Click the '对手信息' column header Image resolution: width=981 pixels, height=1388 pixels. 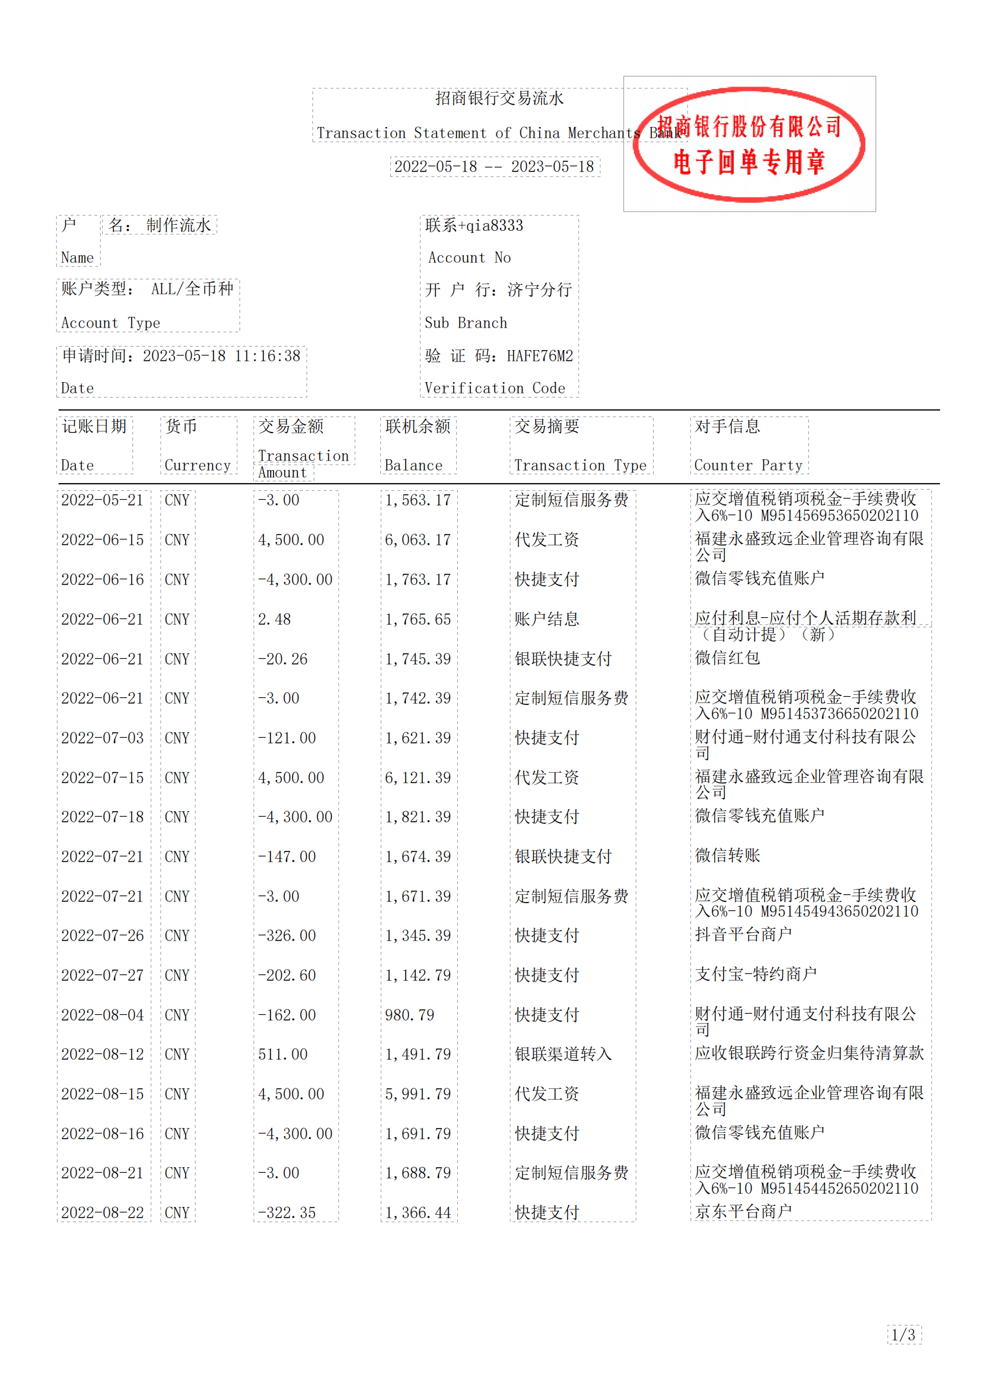click(x=727, y=426)
